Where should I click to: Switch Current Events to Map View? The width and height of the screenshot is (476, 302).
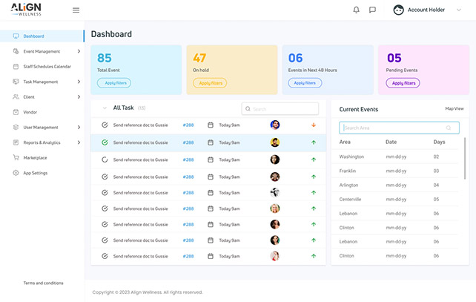tap(454, 108)
